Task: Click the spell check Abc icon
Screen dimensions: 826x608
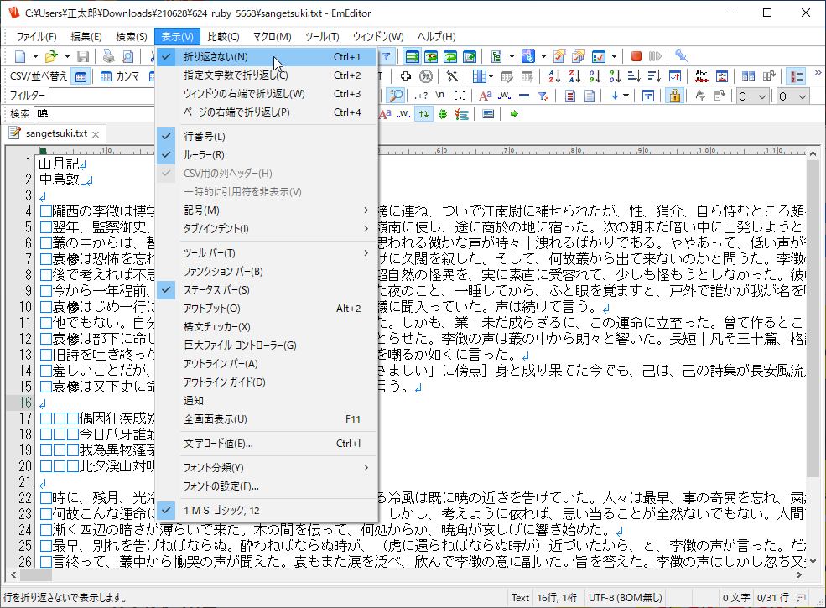Action: pos(702,76)
